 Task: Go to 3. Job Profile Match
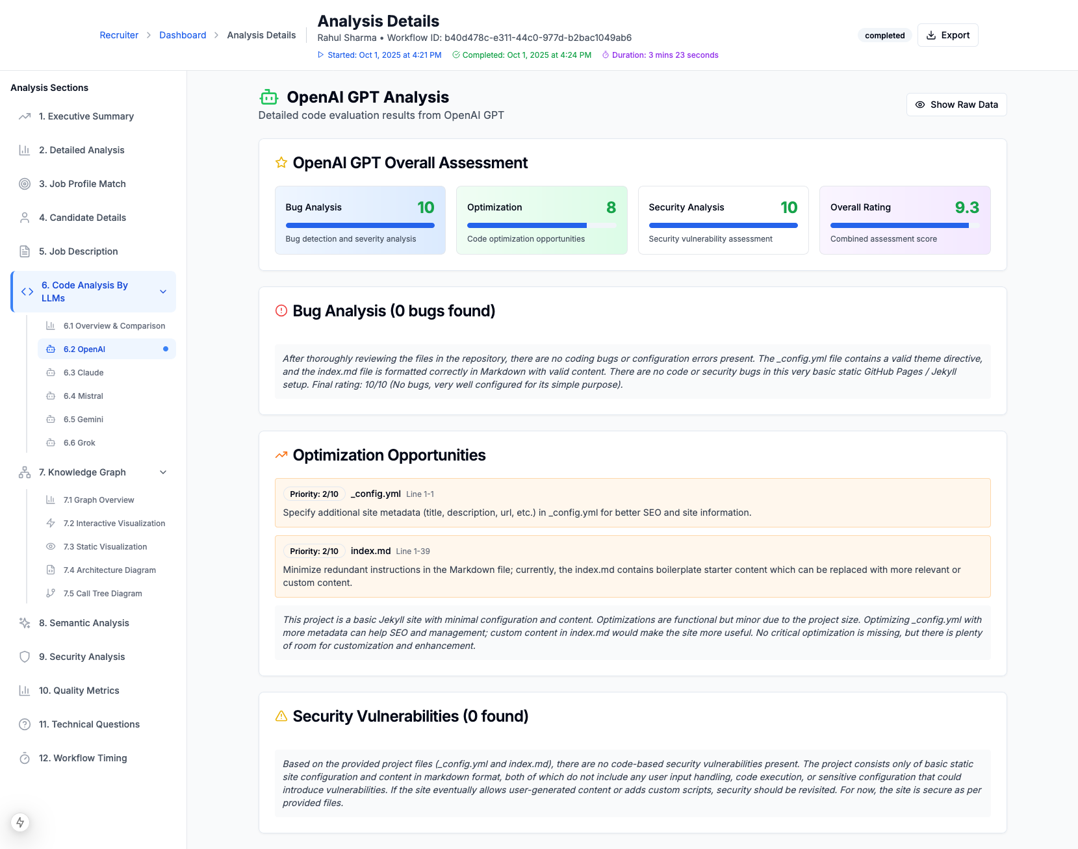(94, 184)
